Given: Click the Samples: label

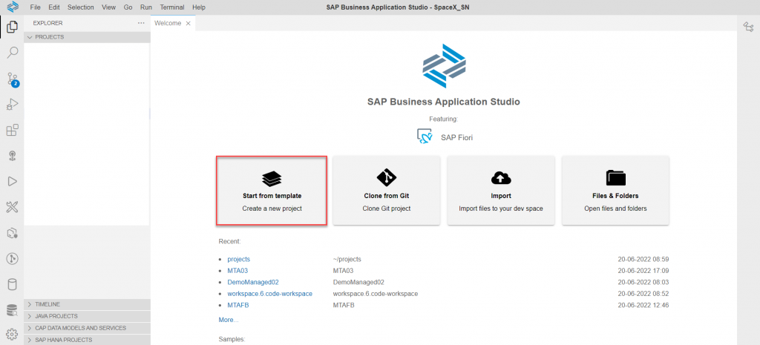Looking at the screenshot, I should (x=232, y=339).
